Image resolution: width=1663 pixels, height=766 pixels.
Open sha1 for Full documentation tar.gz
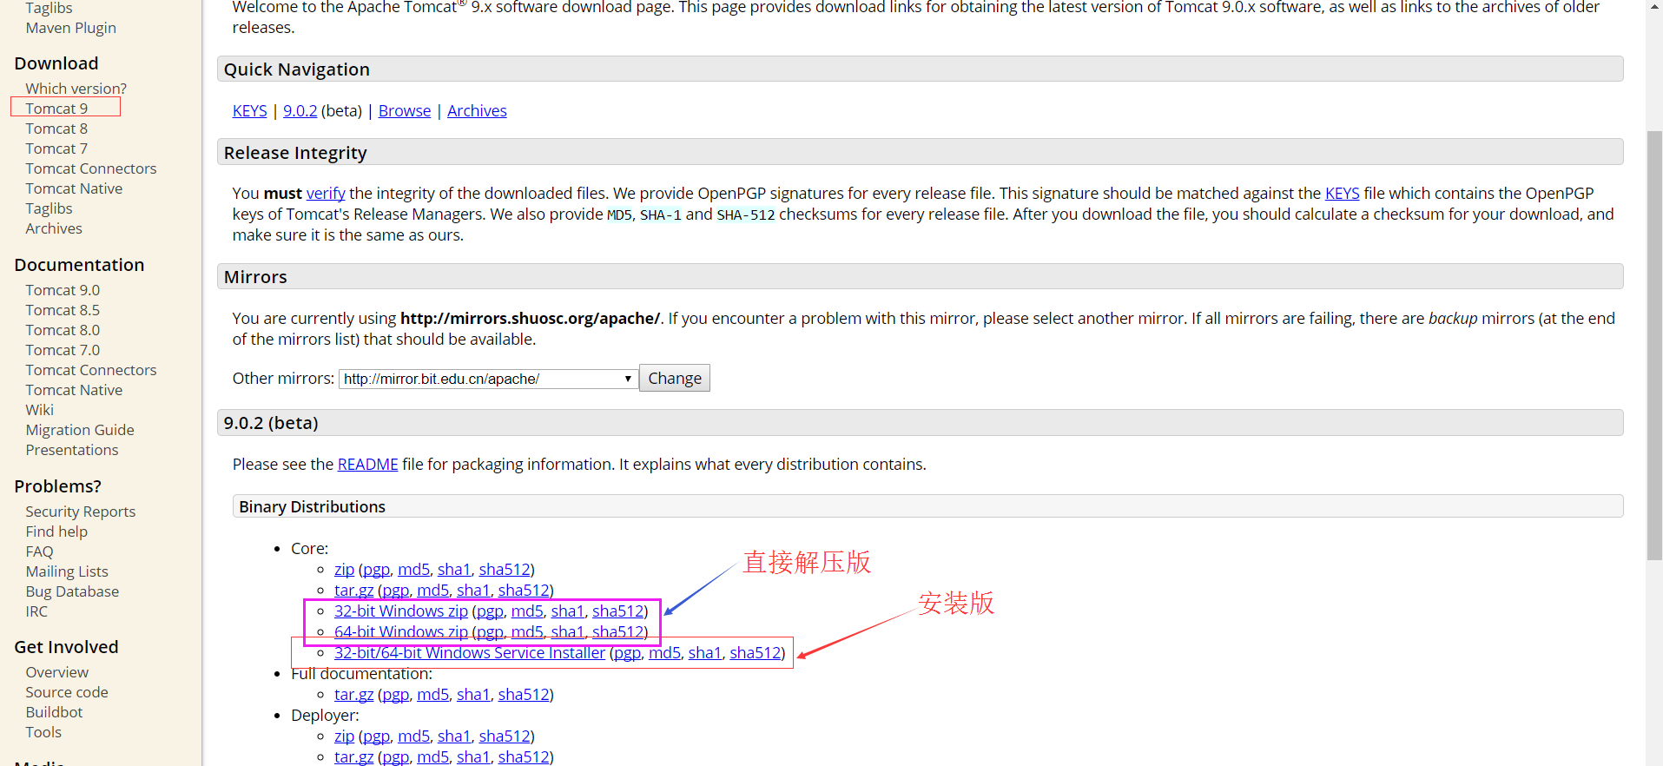coord(473,695)
